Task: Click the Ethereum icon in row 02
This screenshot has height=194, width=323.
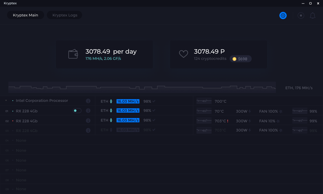Action: pos(111,120)
